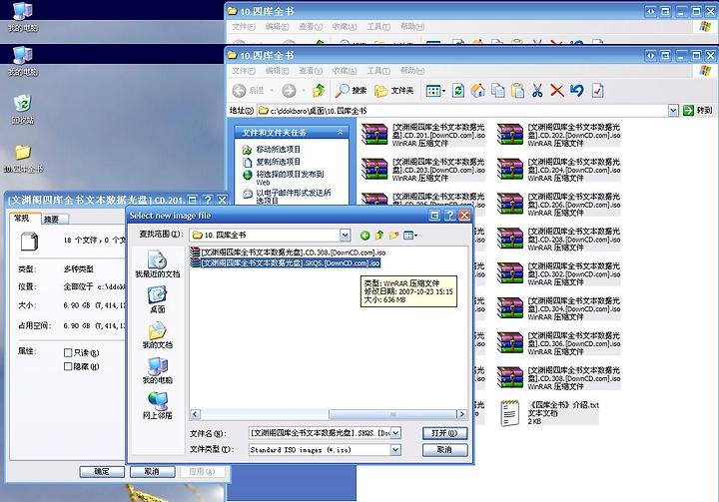Collapse the 文件和文件夹任务 task panel
The width and height of the screenshot is (719, 502).
pos(341,132)
